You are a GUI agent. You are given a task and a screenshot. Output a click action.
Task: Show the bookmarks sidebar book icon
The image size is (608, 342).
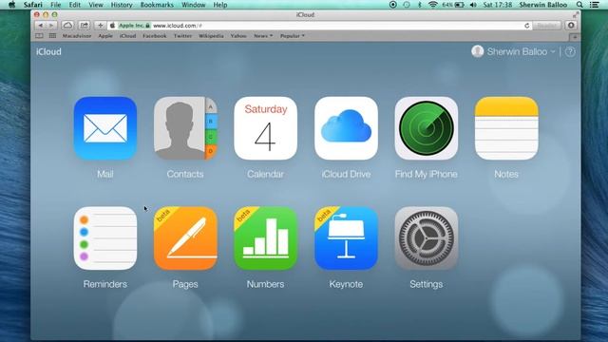[39, 36]
